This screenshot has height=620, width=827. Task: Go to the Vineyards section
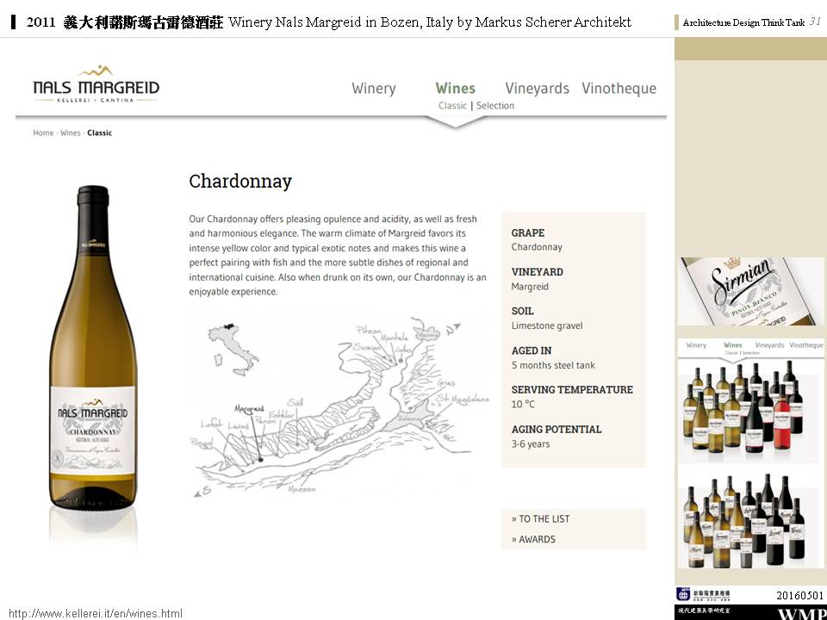537,89
